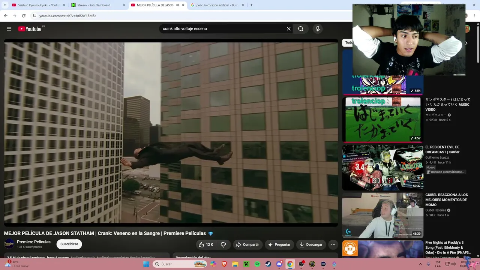Open Spotify from the taskbar
Viewport: 480px width, 270px height.
[257, 264]
